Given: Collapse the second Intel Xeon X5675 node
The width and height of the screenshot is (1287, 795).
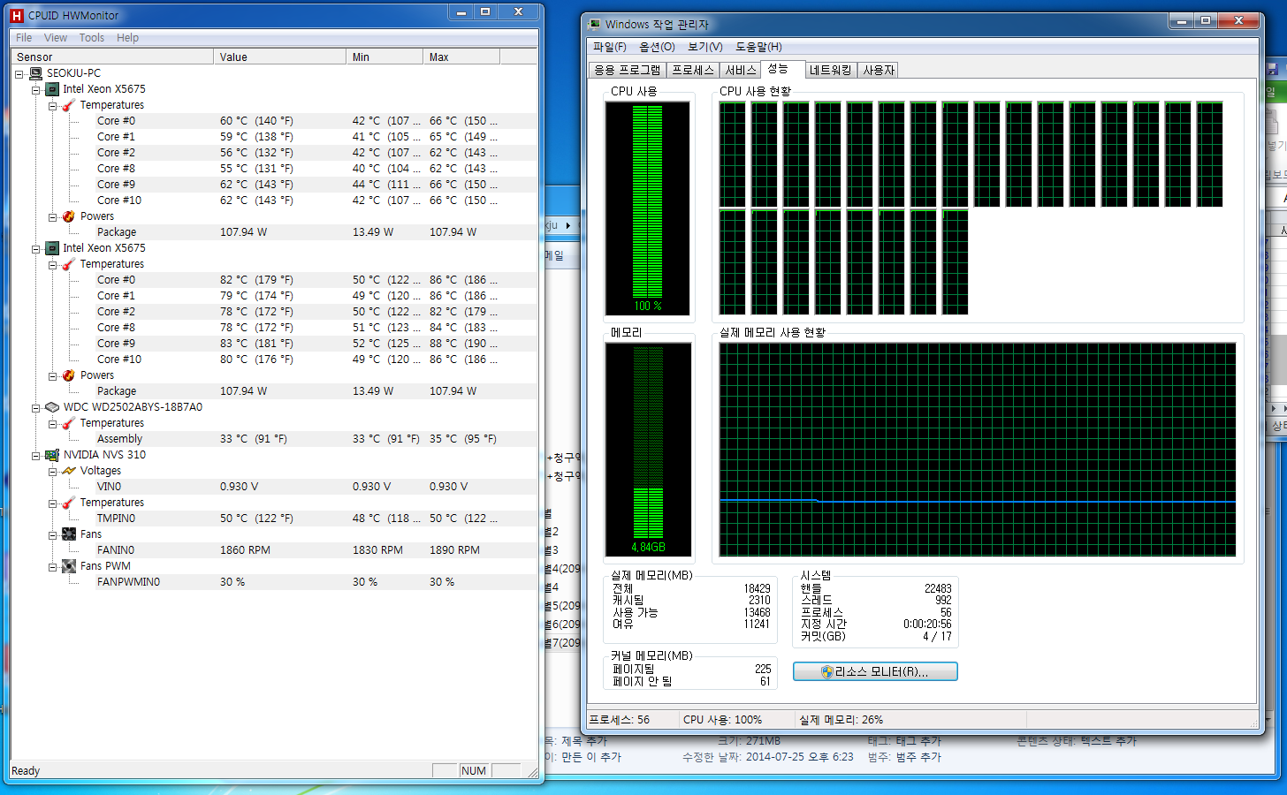Looking at the screenshot, I should (x=36, y=249).
